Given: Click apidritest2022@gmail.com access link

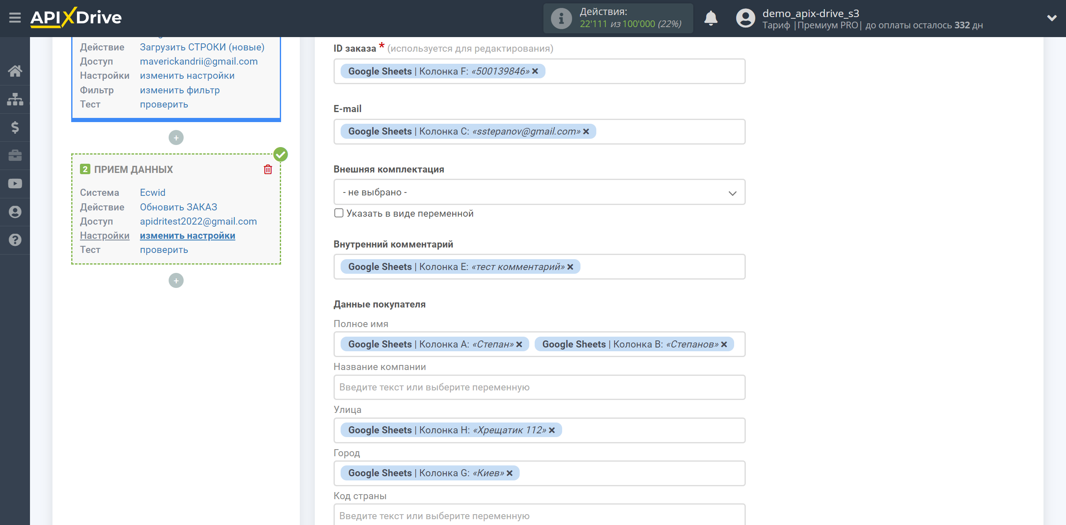Looking at the screenshot, I should [198, 221].
